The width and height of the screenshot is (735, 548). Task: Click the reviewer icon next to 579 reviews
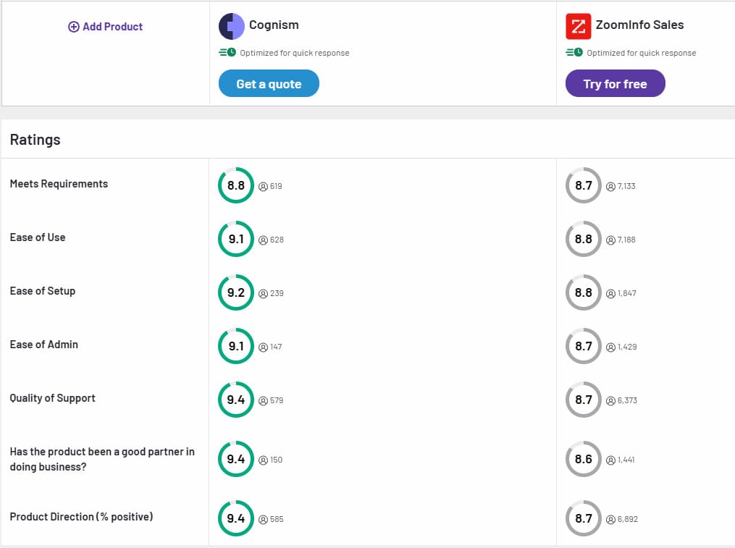point(263,401)
